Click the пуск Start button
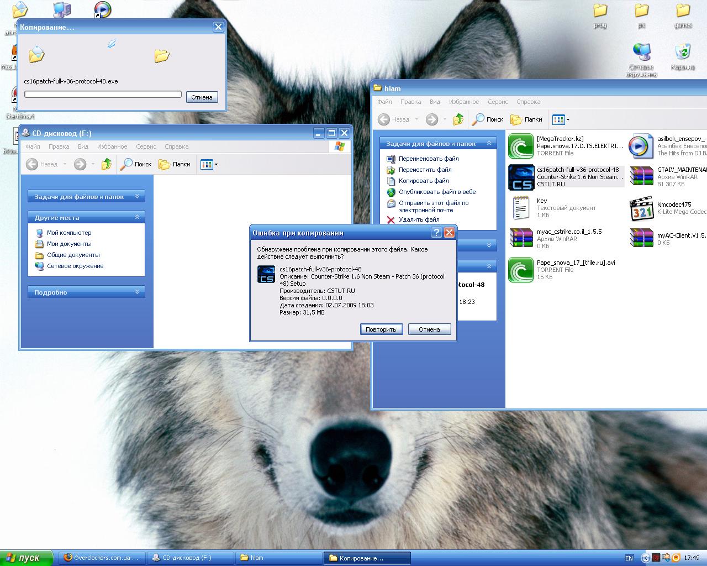The width and height of the screenshot is (707, 566). [x=27, y=558]
